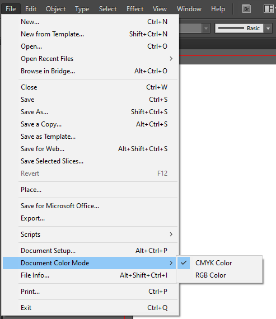The width and height of the screenshot is (276, 319).
Task: Open the Effect menu
Action: pyautogui.click(x=135, y=9)
